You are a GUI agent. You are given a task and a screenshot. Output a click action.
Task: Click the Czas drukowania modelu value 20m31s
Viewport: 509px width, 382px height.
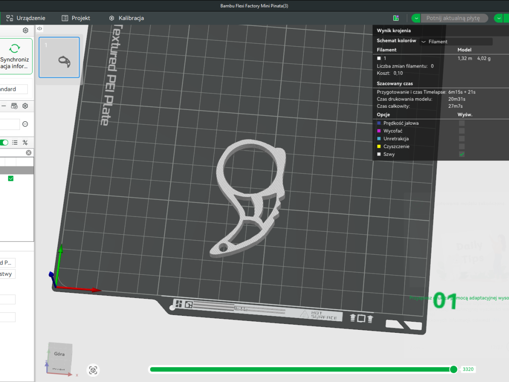[457, 99]
